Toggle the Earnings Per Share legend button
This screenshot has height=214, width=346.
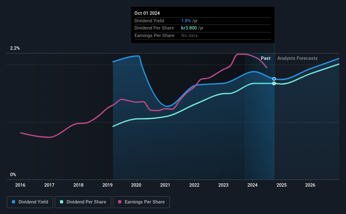(x=141, y=202)
